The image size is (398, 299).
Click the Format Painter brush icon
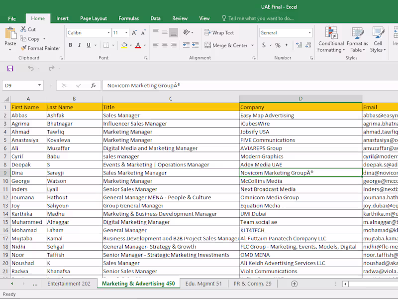pos(23,48)
